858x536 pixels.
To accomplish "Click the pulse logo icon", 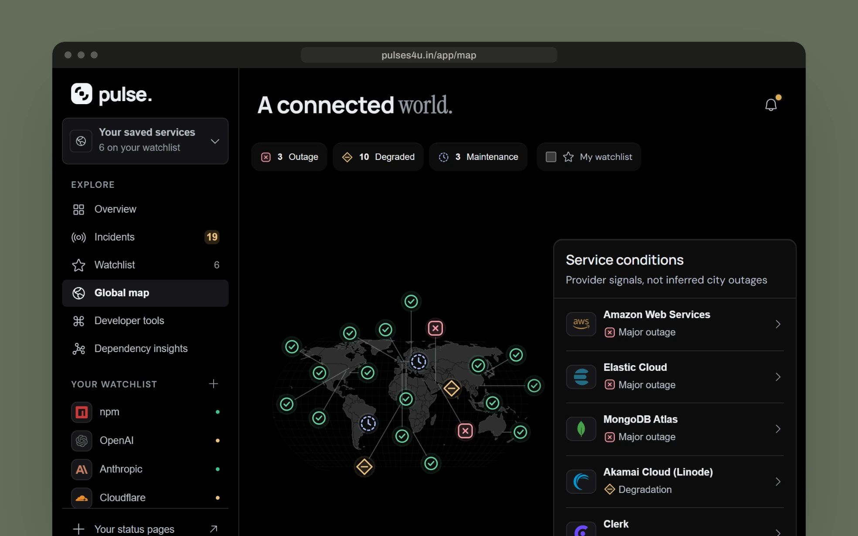I will [82, 94].
